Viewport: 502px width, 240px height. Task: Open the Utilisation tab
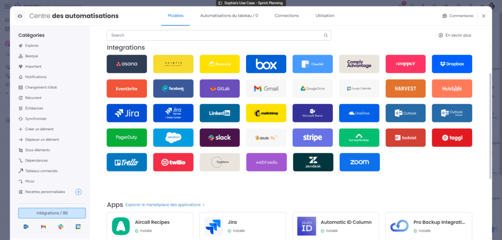coord(325,16)
